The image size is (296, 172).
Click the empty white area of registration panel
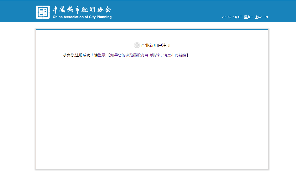coord(152,113)
